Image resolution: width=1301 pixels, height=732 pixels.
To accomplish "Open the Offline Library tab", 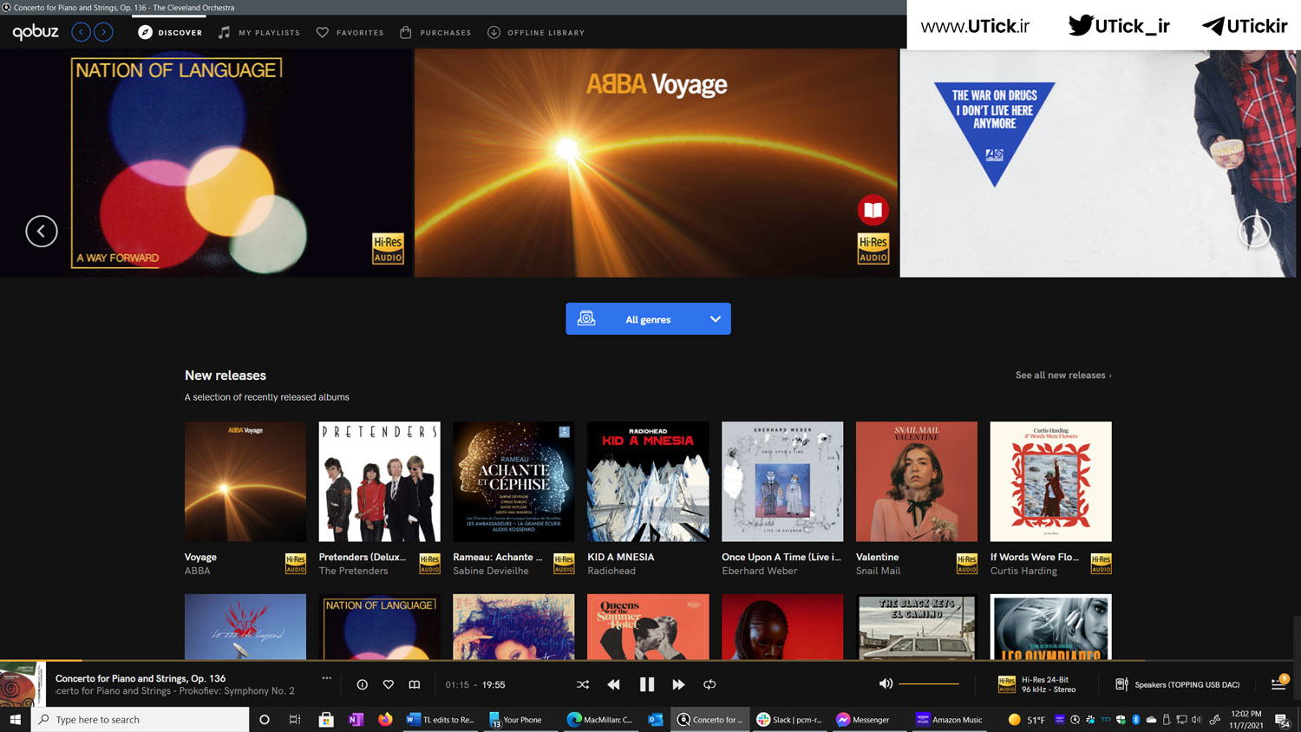I will pyautogui.click(x=535, y=32).
